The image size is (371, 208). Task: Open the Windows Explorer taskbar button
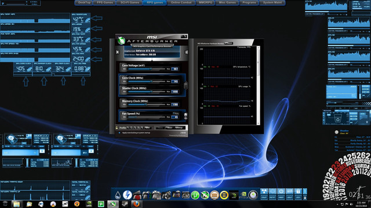click(x=16, y=204)
